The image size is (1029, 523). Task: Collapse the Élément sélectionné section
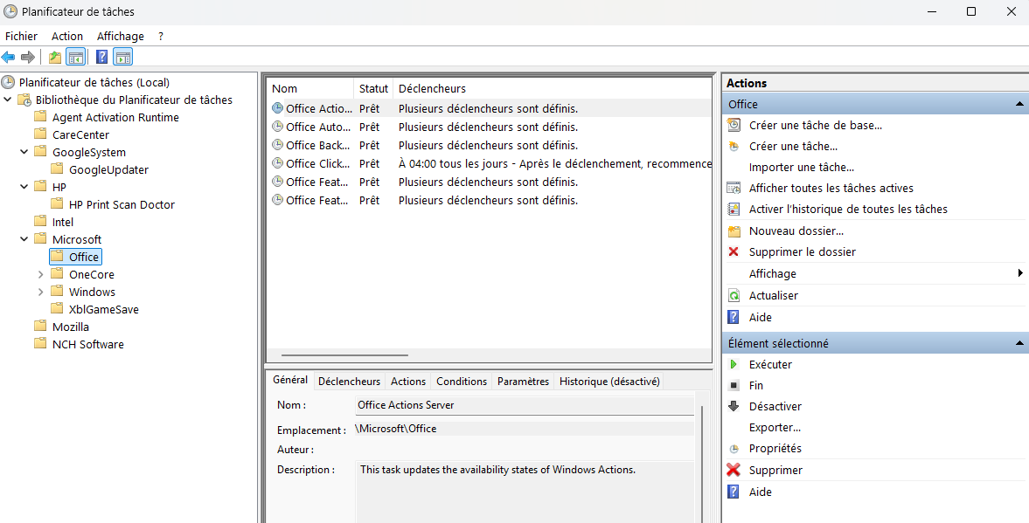click(1019, 343)
